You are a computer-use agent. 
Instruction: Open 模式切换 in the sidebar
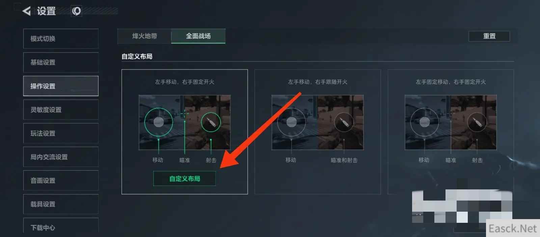pyautogui.click(x=61, y=39)
